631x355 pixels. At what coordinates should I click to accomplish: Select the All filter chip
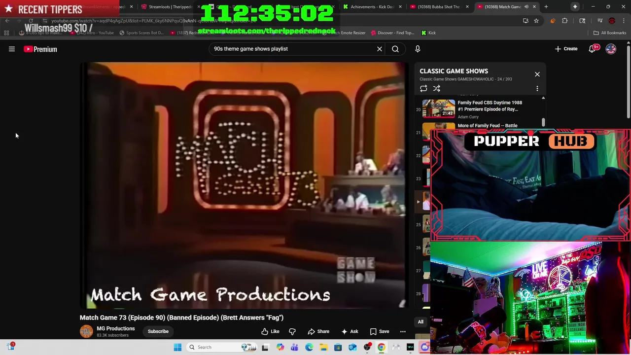click(x=421, y=322)
